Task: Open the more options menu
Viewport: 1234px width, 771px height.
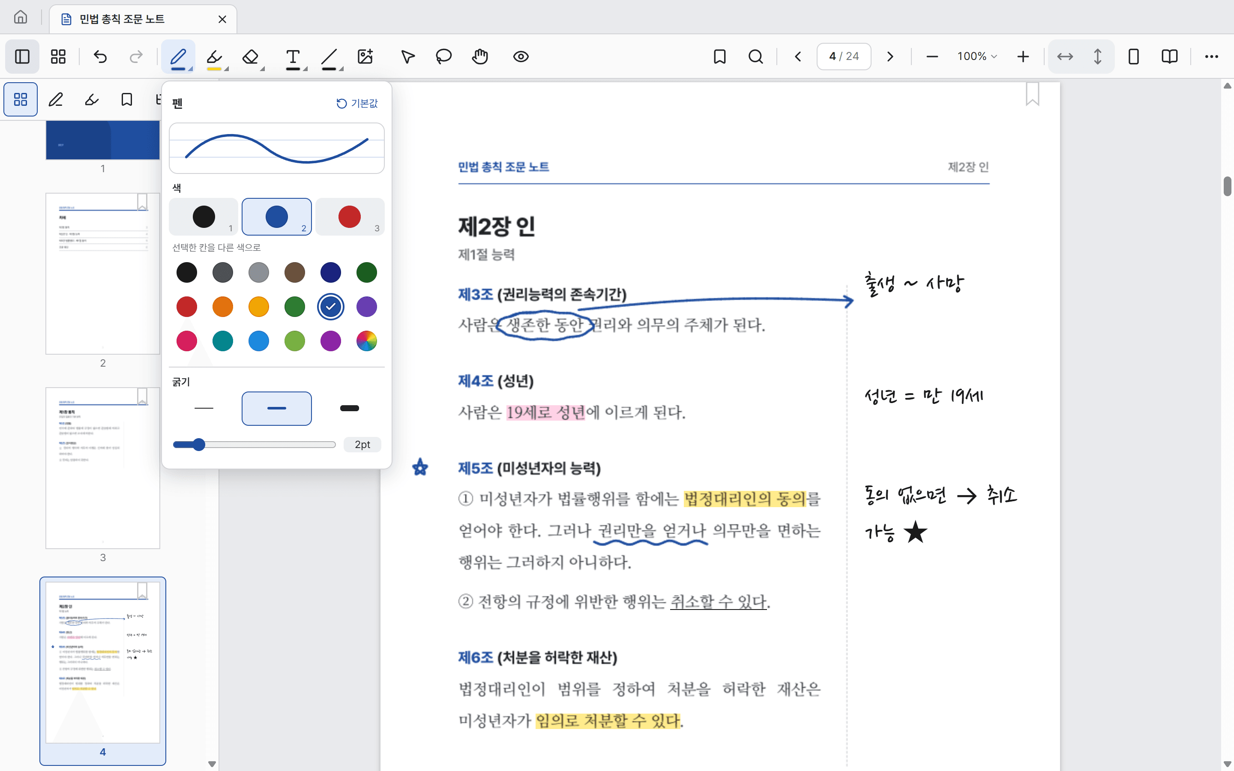Action: 1212,56
